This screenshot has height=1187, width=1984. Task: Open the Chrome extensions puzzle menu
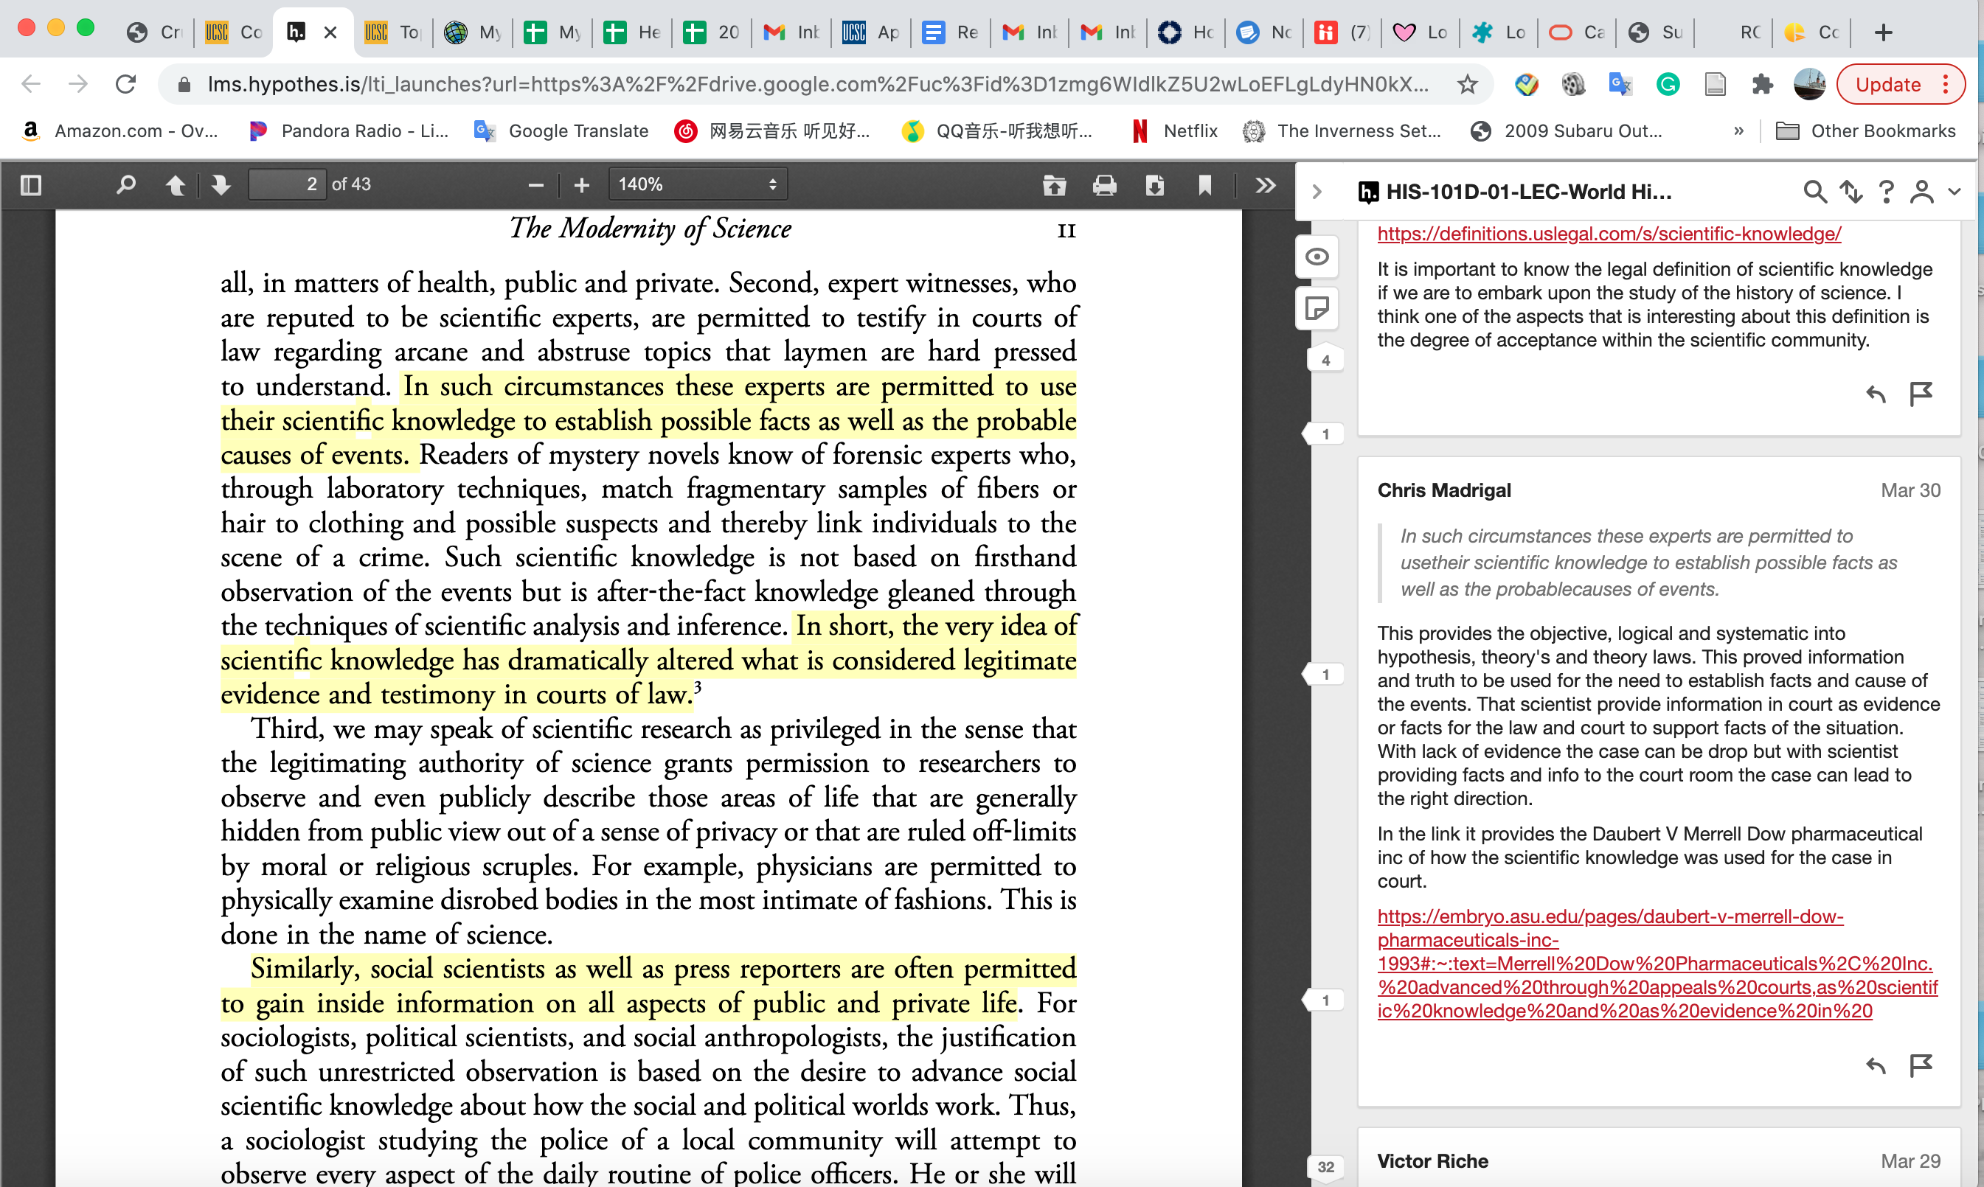(1763, 84)
